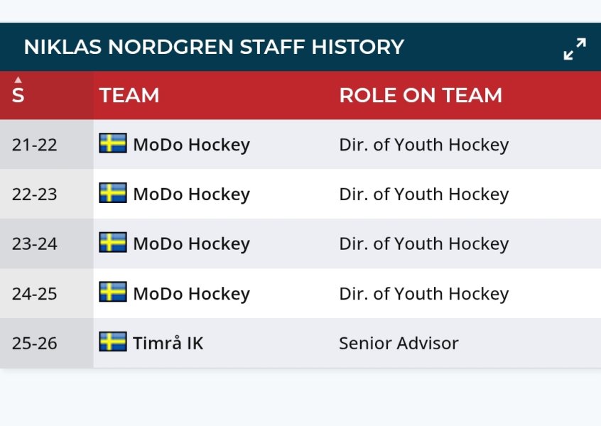The width and height of the screenshot is (601, 426).
Task: Select the 25-26 season cell
Action: [x=35, y=344]
